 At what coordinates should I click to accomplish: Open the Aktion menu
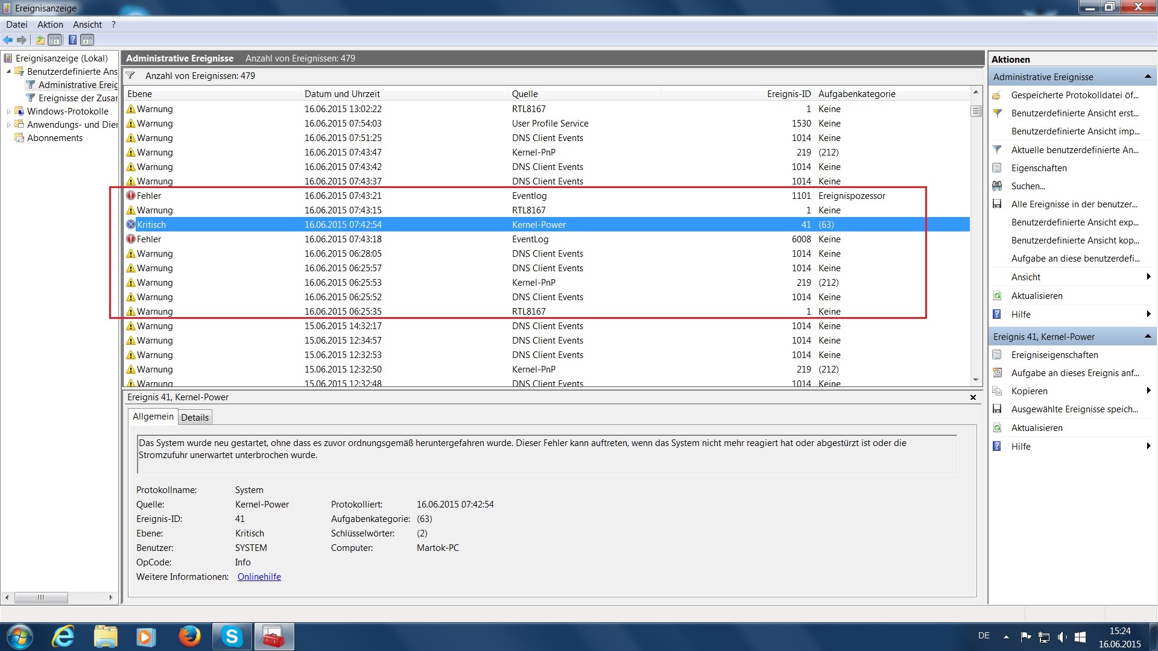(50, 25)
